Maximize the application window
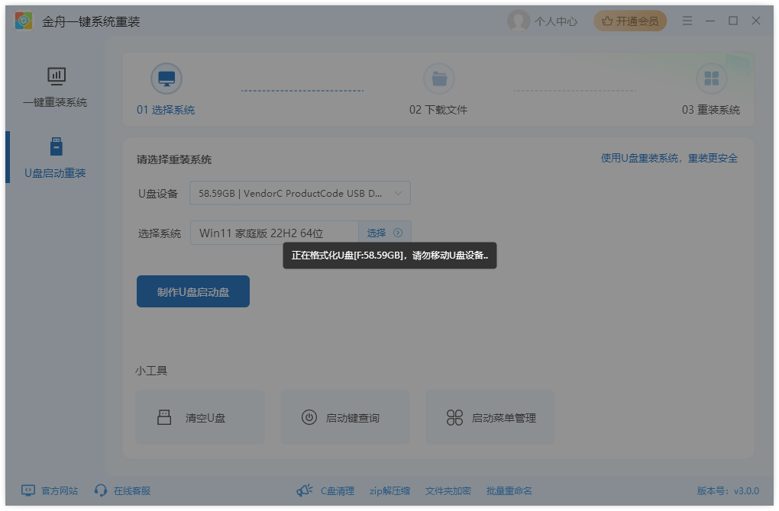Viewport: 779px width, 511px height. (733, 21)
